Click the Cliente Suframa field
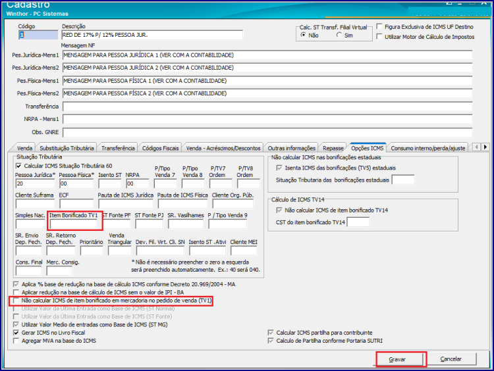 coord(35,204)
